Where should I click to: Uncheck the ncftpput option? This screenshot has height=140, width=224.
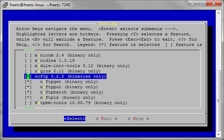[28, 87]
